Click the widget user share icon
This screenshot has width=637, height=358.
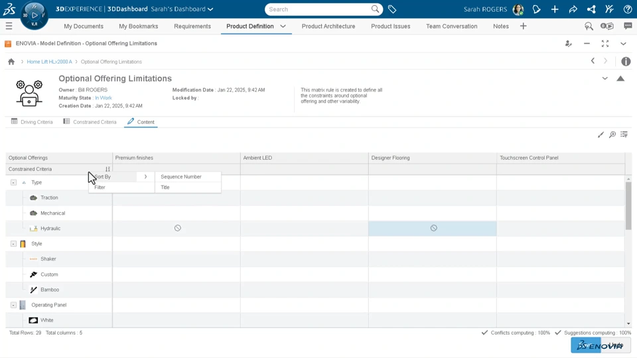569,44
